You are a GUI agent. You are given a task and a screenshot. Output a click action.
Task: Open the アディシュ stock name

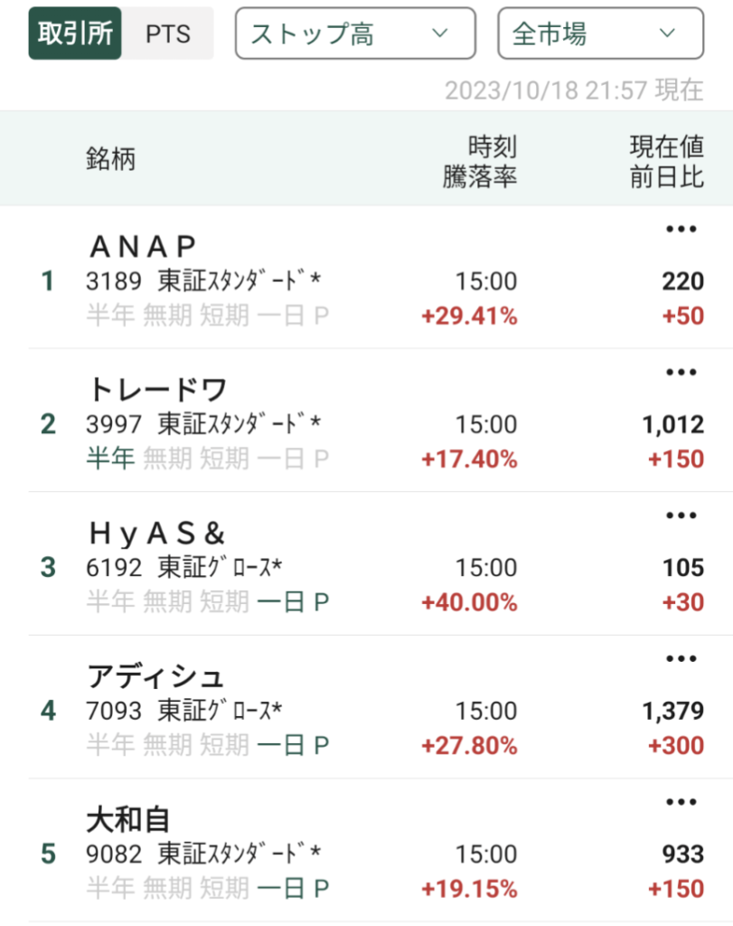coord(155,676)
